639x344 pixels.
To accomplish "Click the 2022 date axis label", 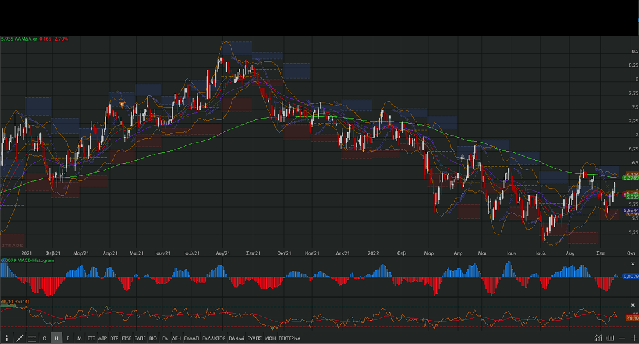I will (x=373, y=253).
